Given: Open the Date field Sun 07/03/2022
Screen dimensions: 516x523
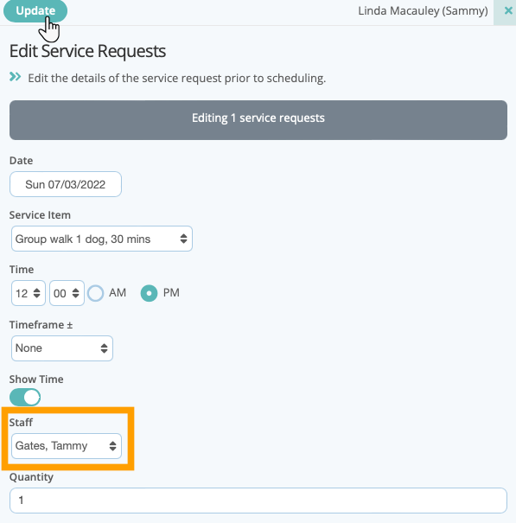Looking at the screenshot, I should coord(66,184).
